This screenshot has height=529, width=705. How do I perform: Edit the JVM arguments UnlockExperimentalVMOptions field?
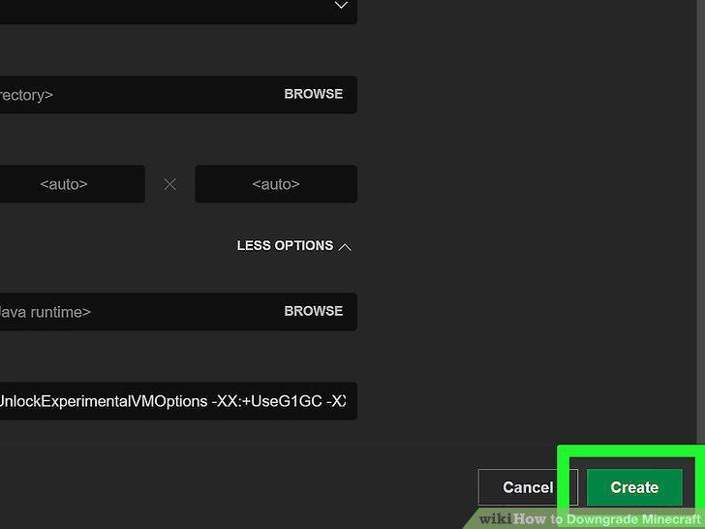(178, 401)
